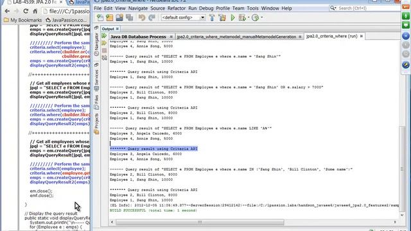411x231 pixels.
Task: Run the project with green arrow
Action: (x=232, y=17)
